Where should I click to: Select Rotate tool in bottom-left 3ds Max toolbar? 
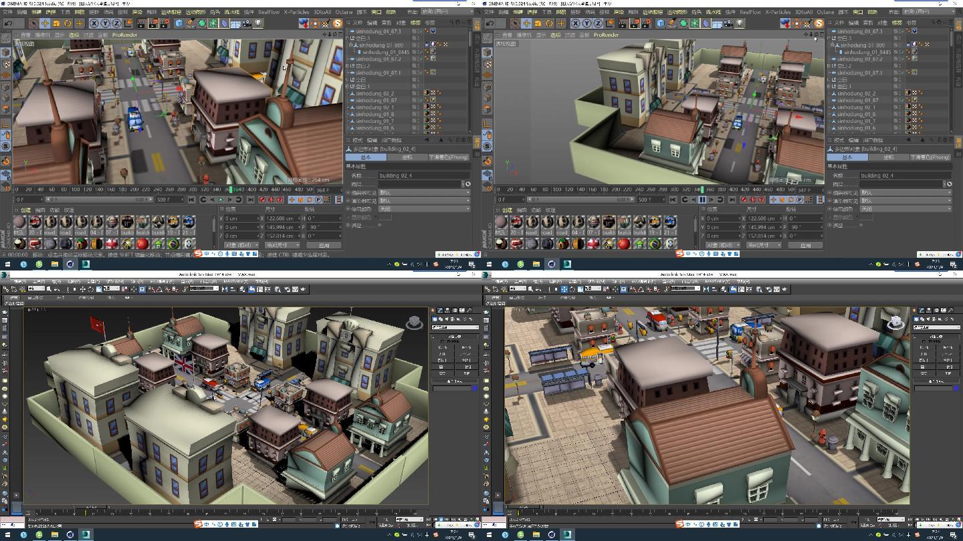[x=90, y=289]
